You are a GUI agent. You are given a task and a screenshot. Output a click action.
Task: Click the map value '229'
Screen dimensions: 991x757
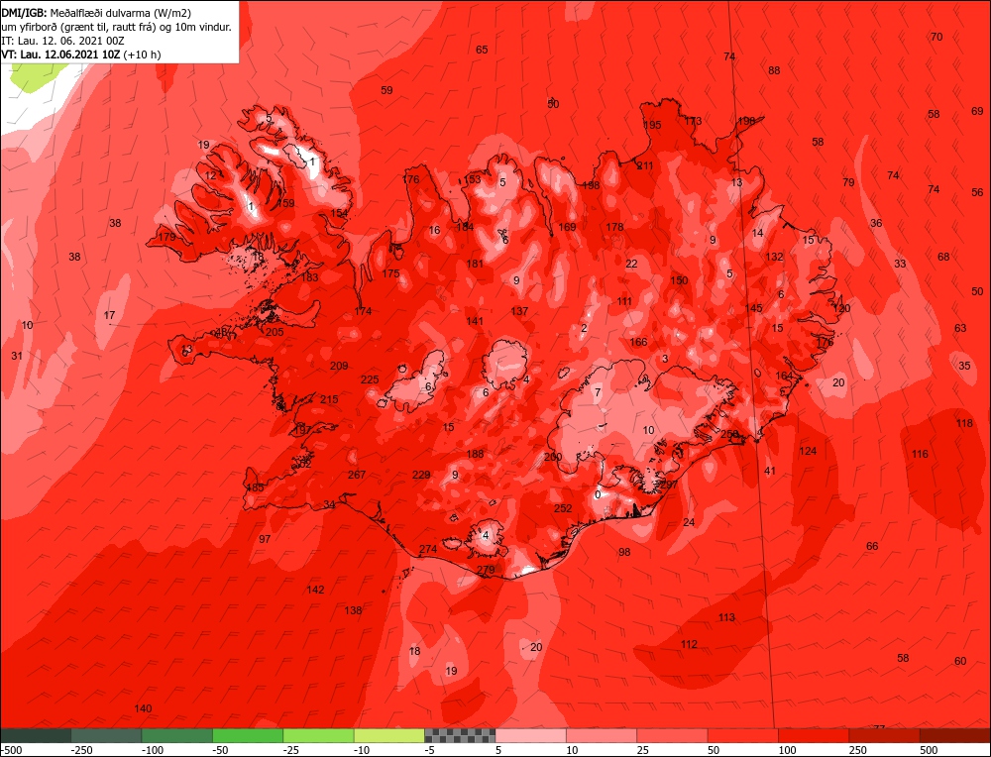pos(421,475)
